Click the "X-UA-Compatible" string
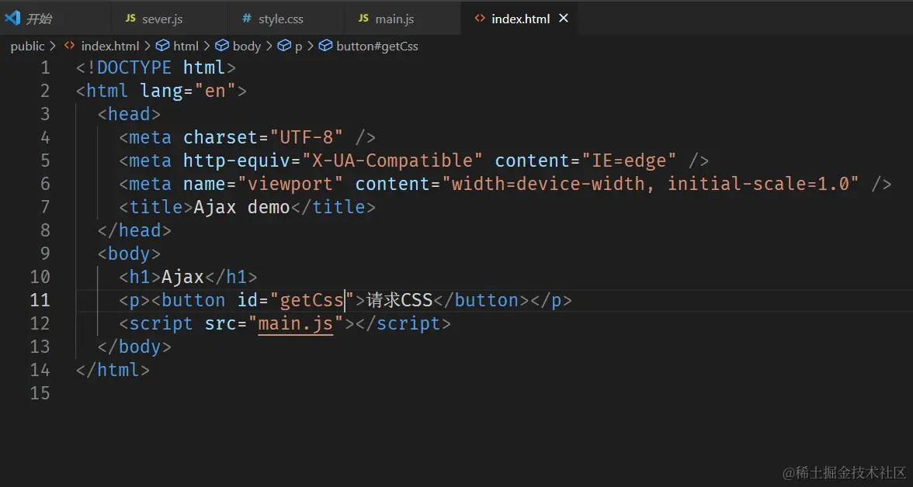This screenshot has height=487, width=913. pos(393,161)
